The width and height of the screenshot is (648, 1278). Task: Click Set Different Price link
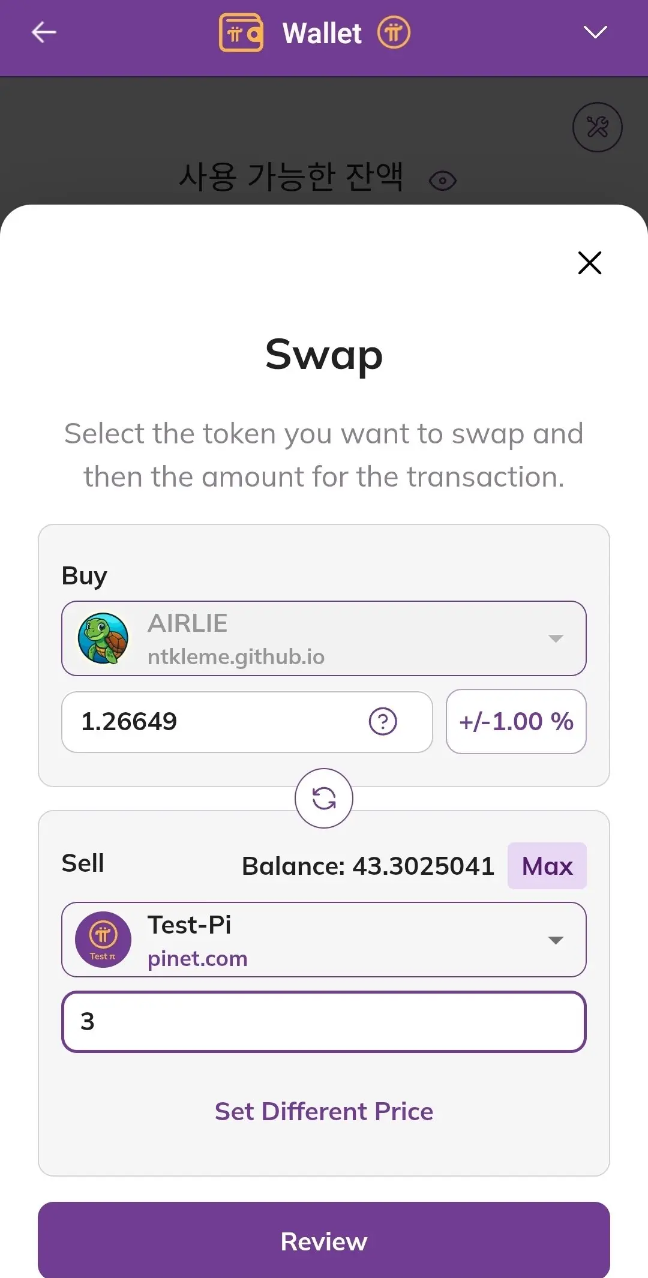[324, 1111]
